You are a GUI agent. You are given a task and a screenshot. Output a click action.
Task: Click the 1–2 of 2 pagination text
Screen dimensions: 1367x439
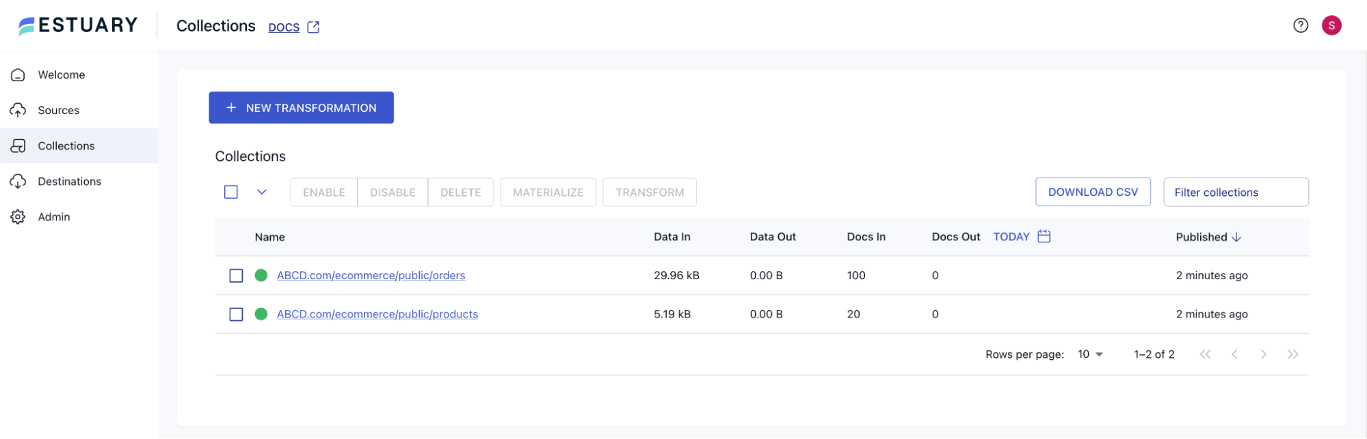1154,354
